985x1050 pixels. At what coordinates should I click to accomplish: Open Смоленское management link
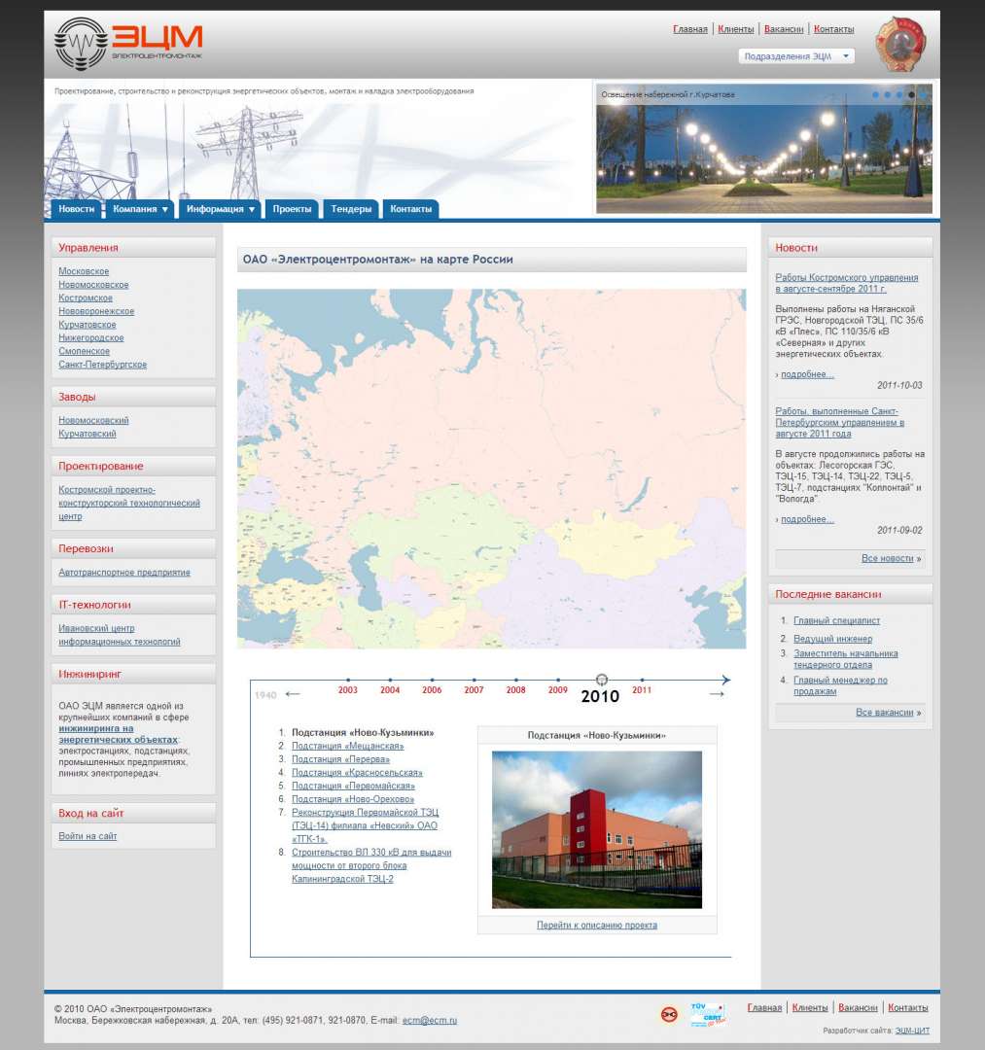coord(85,352)
